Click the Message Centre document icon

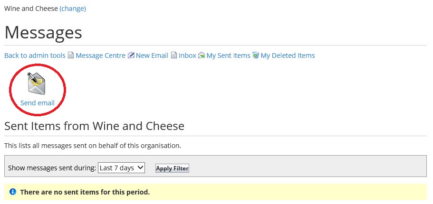pyautogui.click(x=71, y=56)
